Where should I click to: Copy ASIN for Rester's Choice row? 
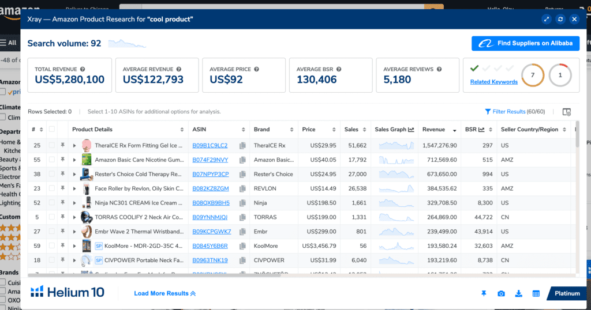coord(243,174)
